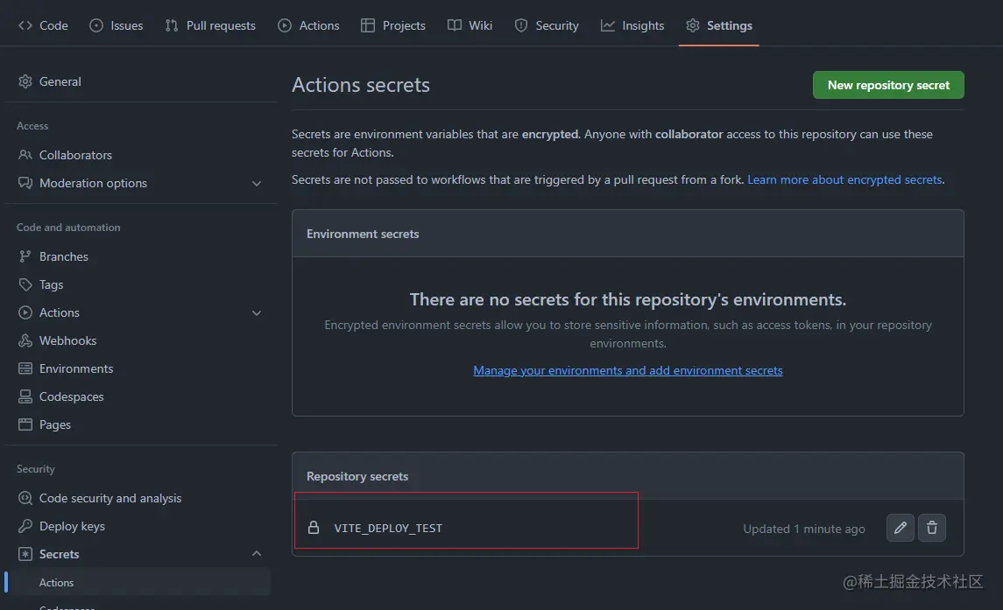View the Insights tab
Viewport: 1003px width, 610px height.
click(632, 25)
